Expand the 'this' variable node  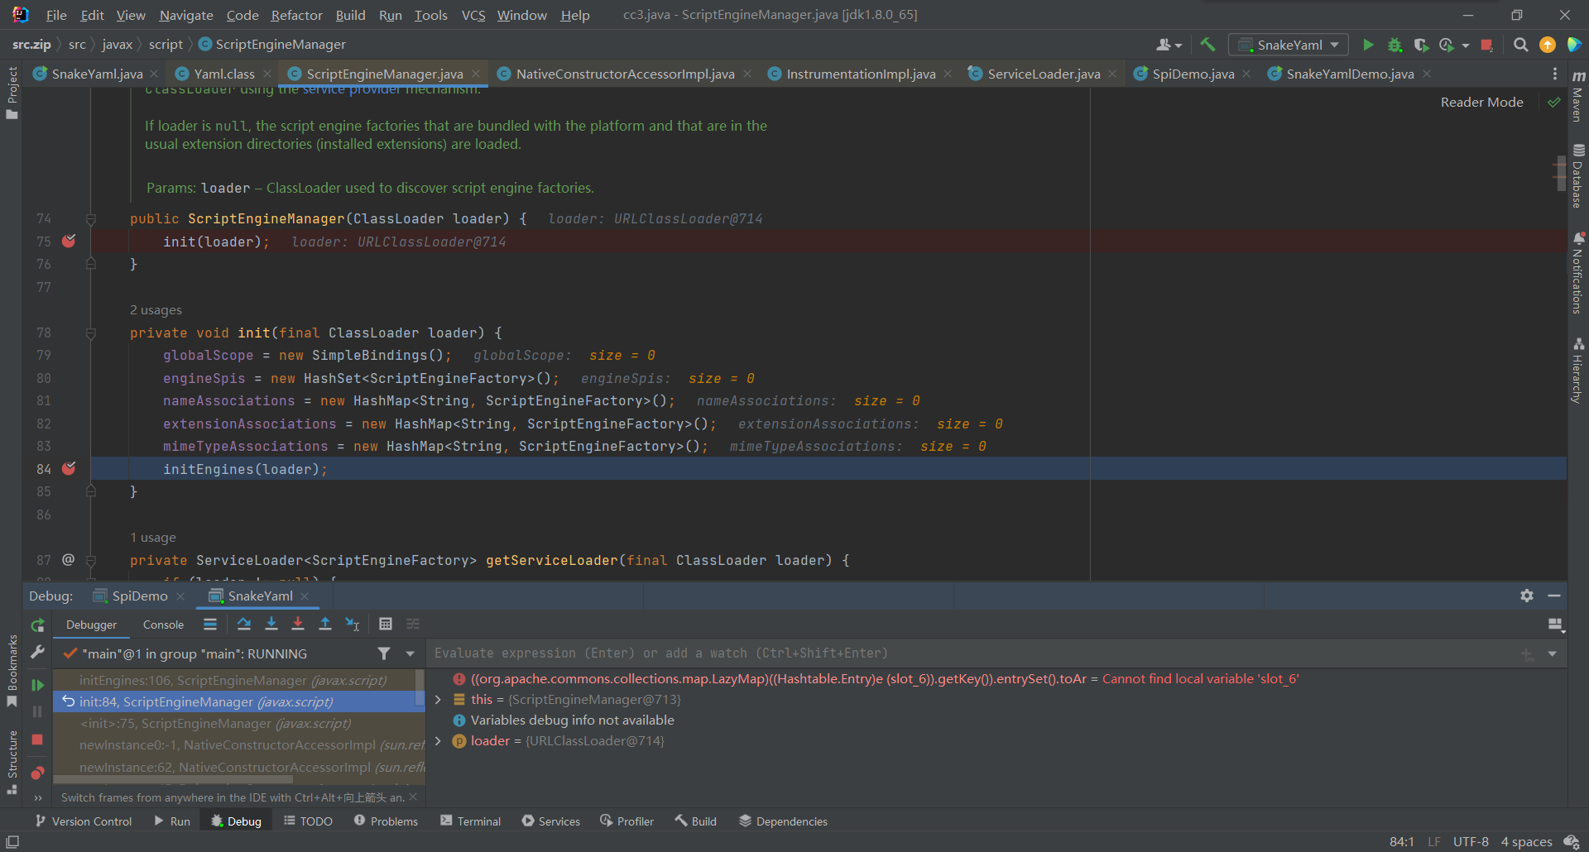point(438,700)
